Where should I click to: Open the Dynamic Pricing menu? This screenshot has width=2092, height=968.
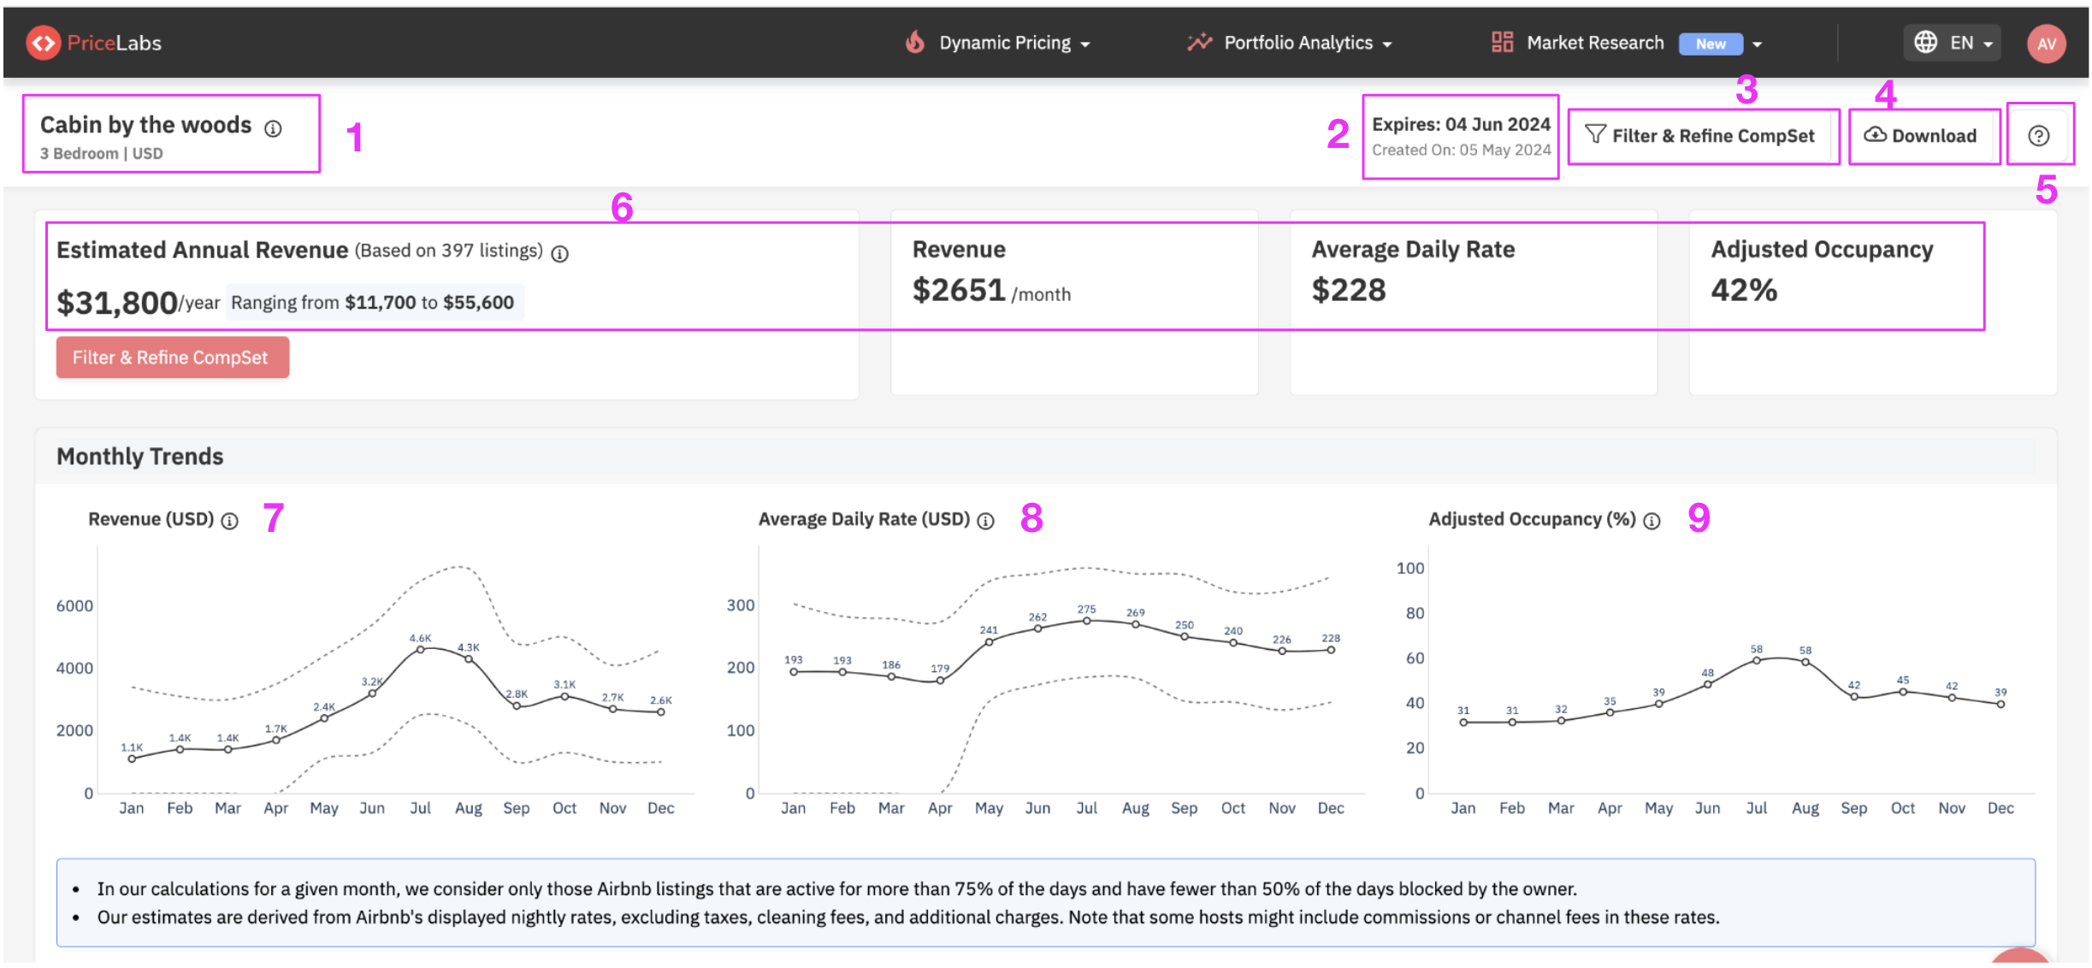tap(1003, 42)
